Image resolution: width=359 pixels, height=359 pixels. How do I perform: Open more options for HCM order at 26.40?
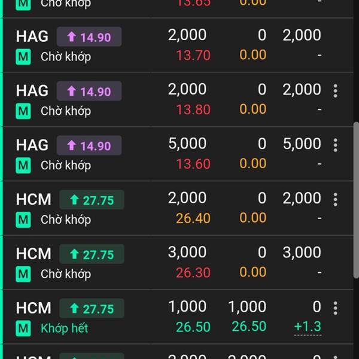335,199
